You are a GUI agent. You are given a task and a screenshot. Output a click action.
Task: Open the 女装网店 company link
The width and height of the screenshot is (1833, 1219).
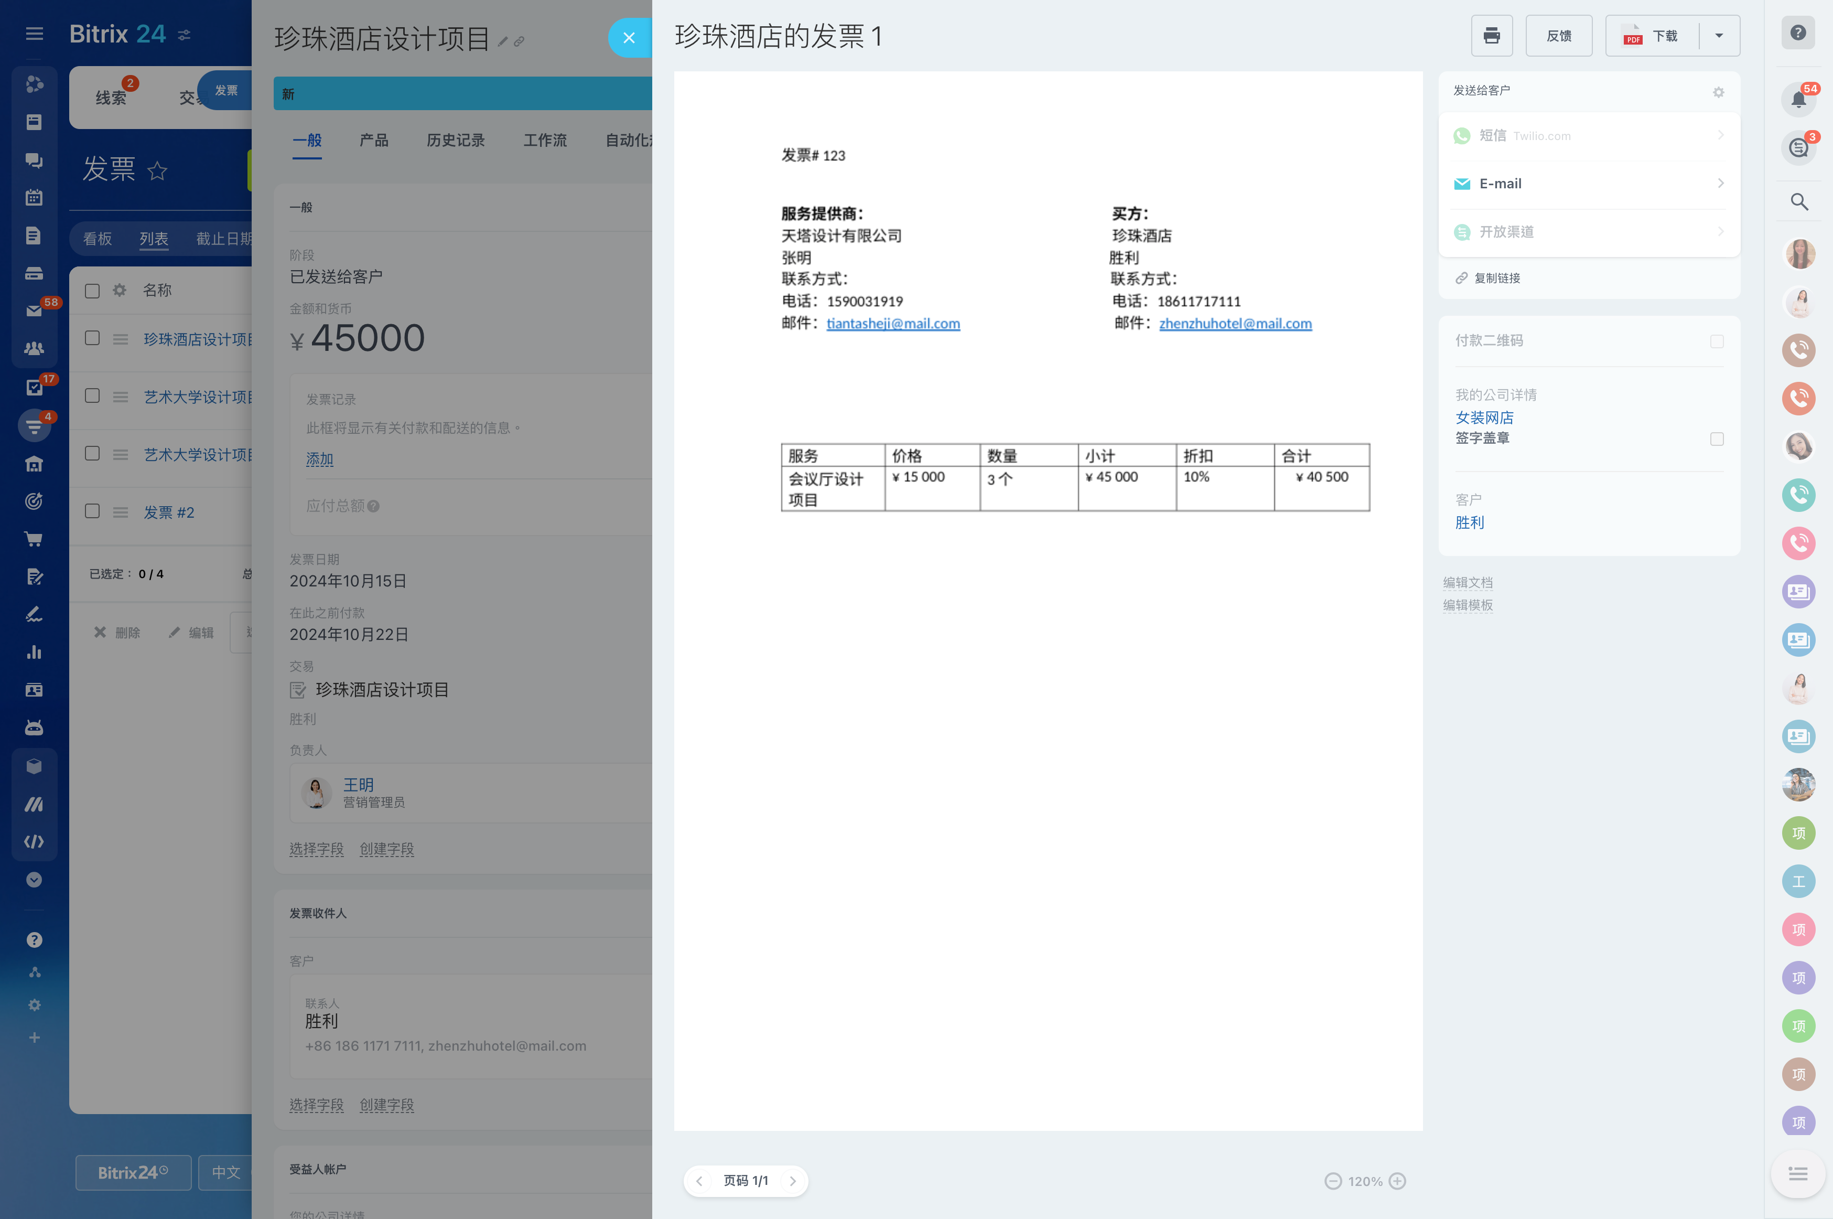point(1483,418)
